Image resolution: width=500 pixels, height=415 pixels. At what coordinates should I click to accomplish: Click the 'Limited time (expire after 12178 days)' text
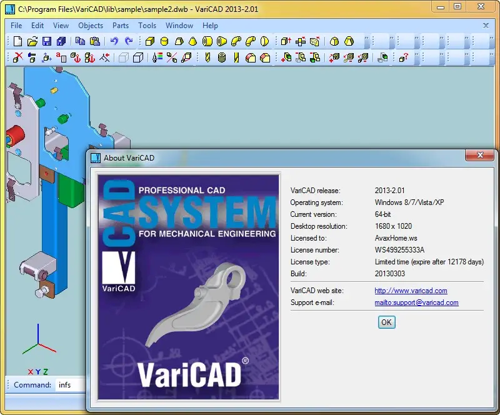[x=429, y=262]
